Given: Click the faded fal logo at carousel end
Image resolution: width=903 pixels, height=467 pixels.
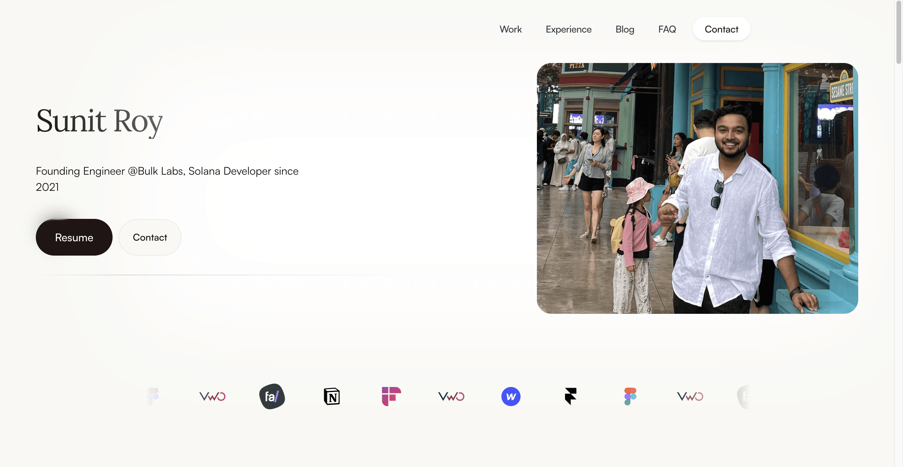Looking at the screenshot, I should 744,397.
